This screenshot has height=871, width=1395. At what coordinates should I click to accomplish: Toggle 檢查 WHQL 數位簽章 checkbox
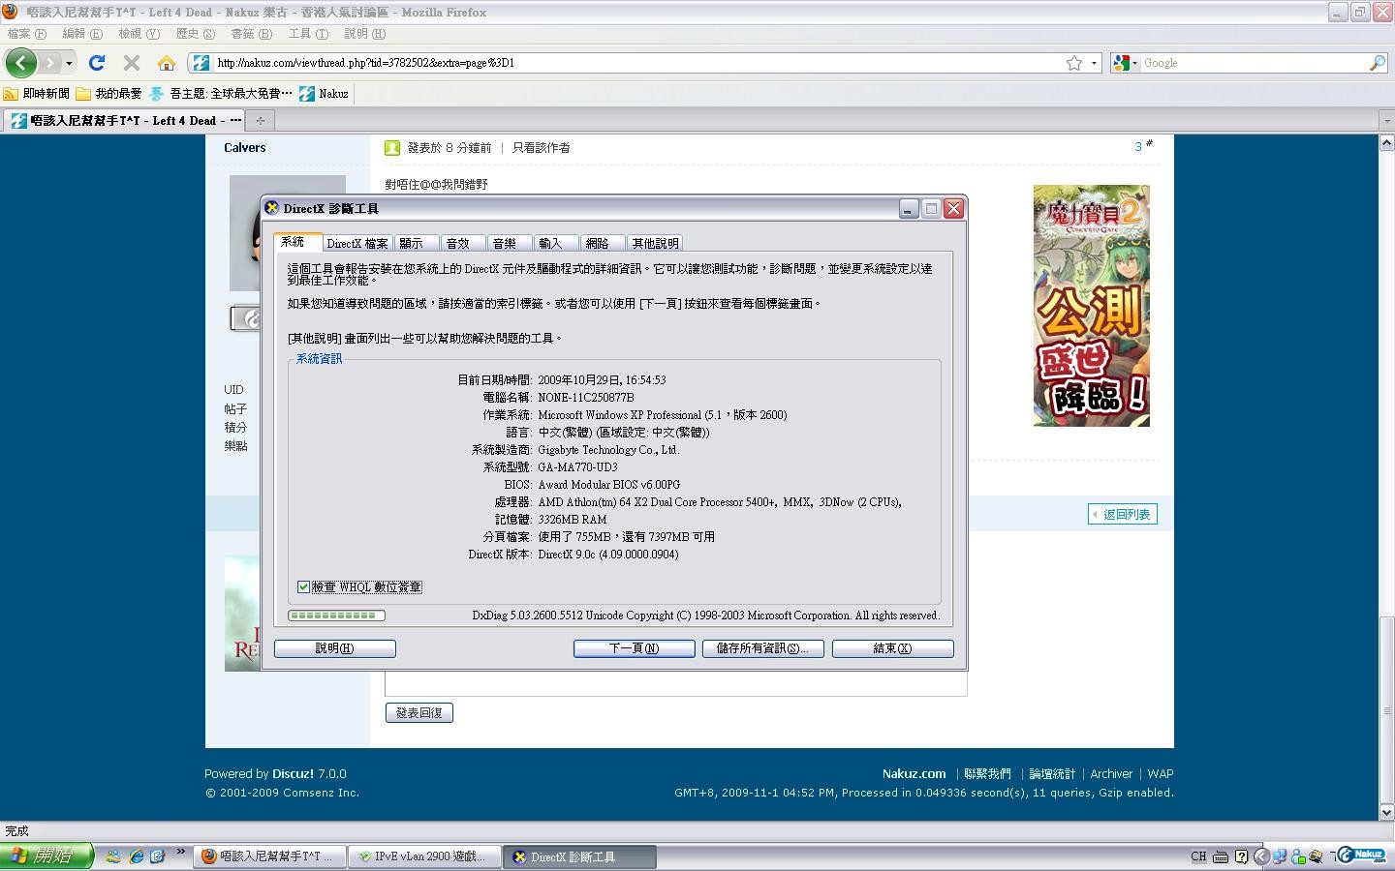pos(303,587)
